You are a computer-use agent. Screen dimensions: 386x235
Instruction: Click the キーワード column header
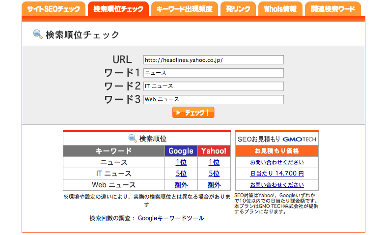point(114,151)
